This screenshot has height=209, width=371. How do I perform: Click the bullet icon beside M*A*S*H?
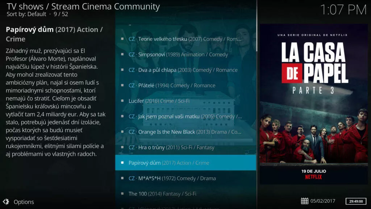click(122, 178)
